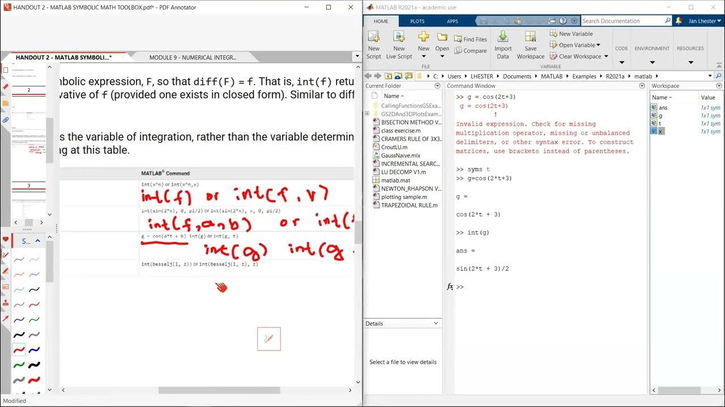Select the HANDOUT 2 - MATLAB SYMBOLI tab
The image size is (725, 407).
click(x=63, y=57)
